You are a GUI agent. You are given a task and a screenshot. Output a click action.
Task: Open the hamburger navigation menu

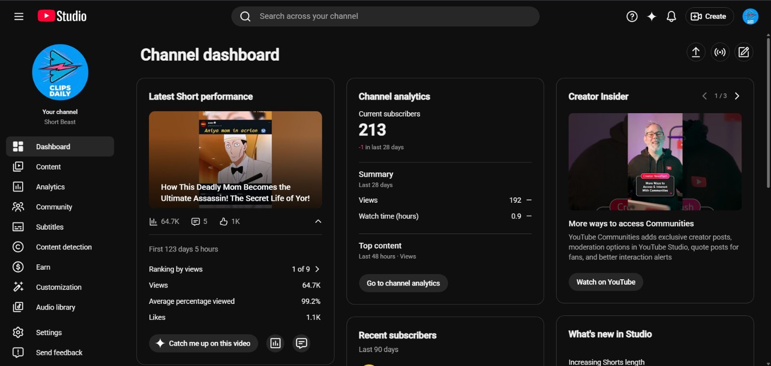point(19,16)
